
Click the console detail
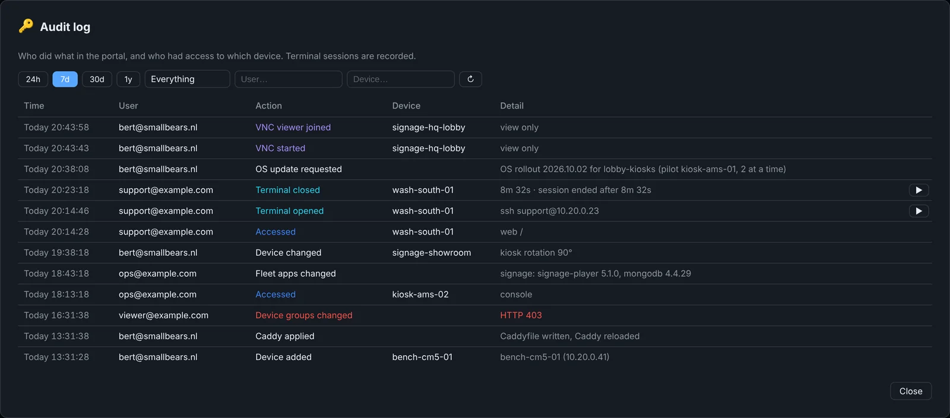(516, 294)
